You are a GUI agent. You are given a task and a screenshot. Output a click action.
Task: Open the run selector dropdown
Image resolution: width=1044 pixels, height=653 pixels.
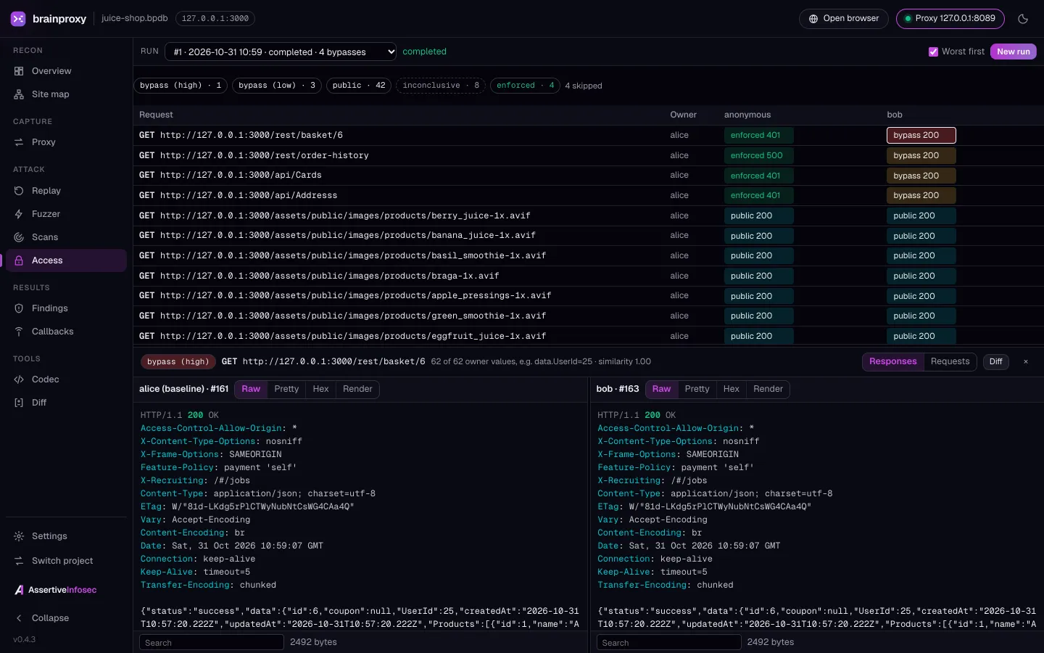coord(281,52)
